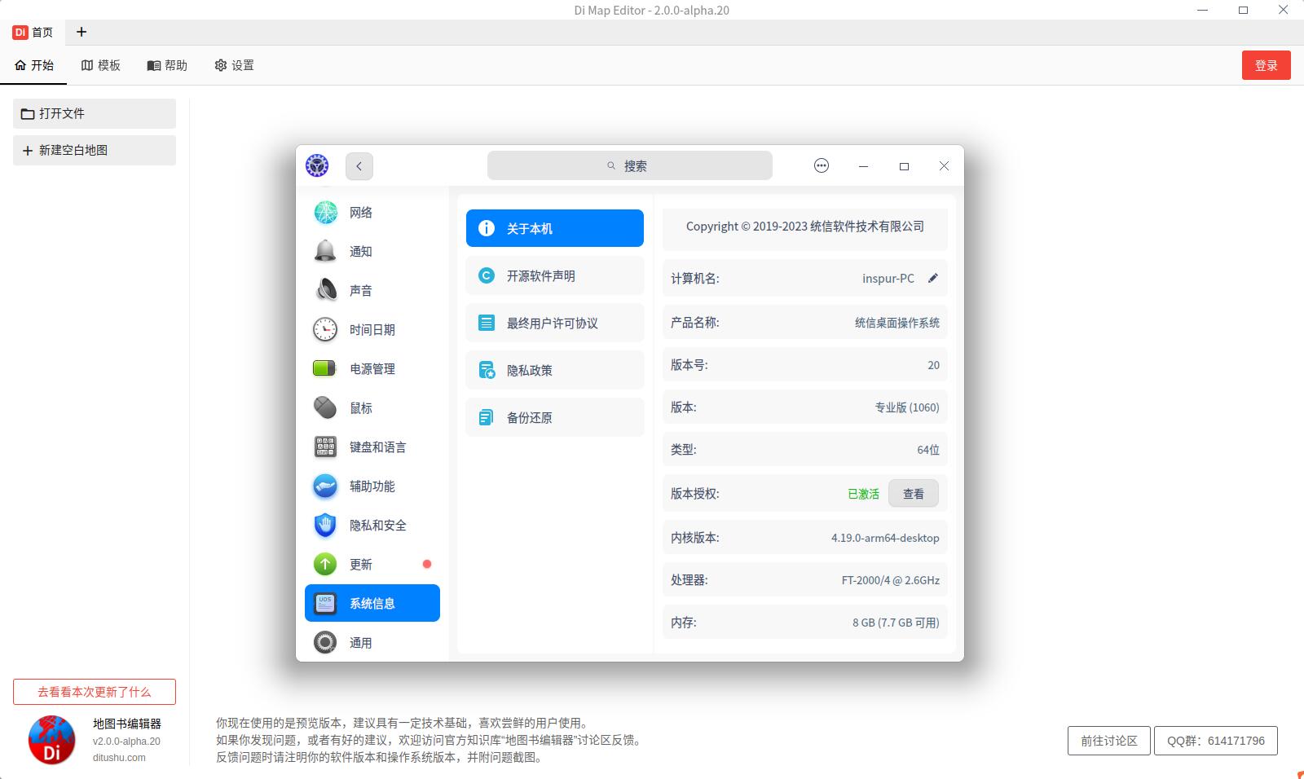Click the 查看 button for license authorization
The width and height of the screenshot is (1304, 779).
(x=913, y=494)
